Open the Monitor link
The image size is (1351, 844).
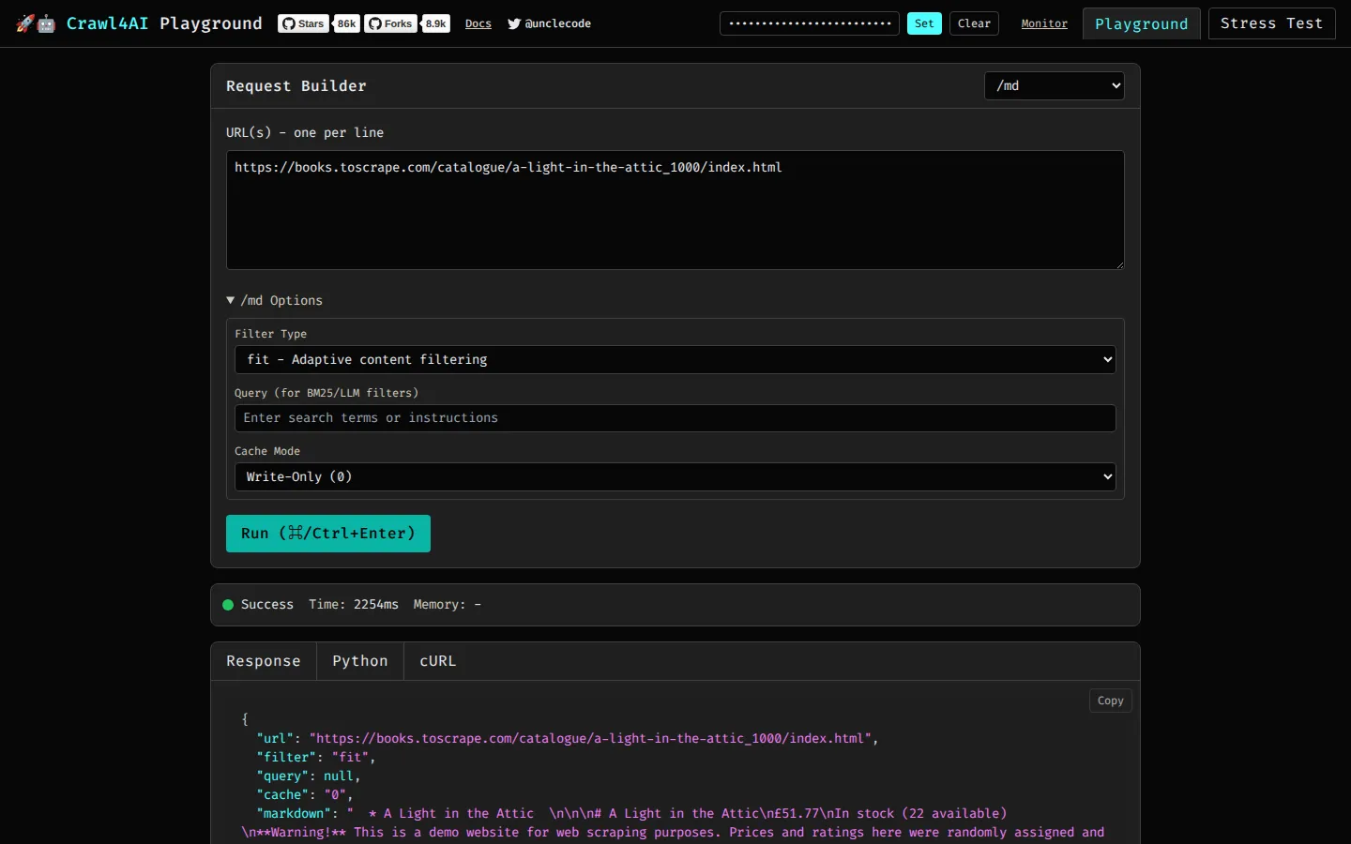[1044, 23]
